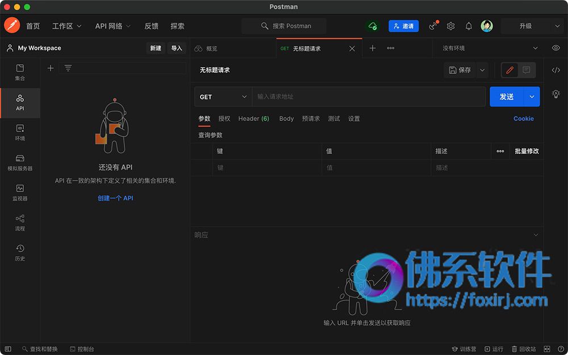Open the help question mark icon
Image resolution: width=568 pixels, height=355 pixels.
[561, 349]
